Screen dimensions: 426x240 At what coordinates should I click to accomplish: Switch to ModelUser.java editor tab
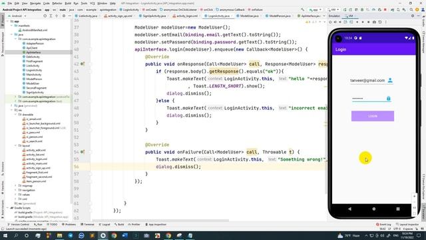248,16
